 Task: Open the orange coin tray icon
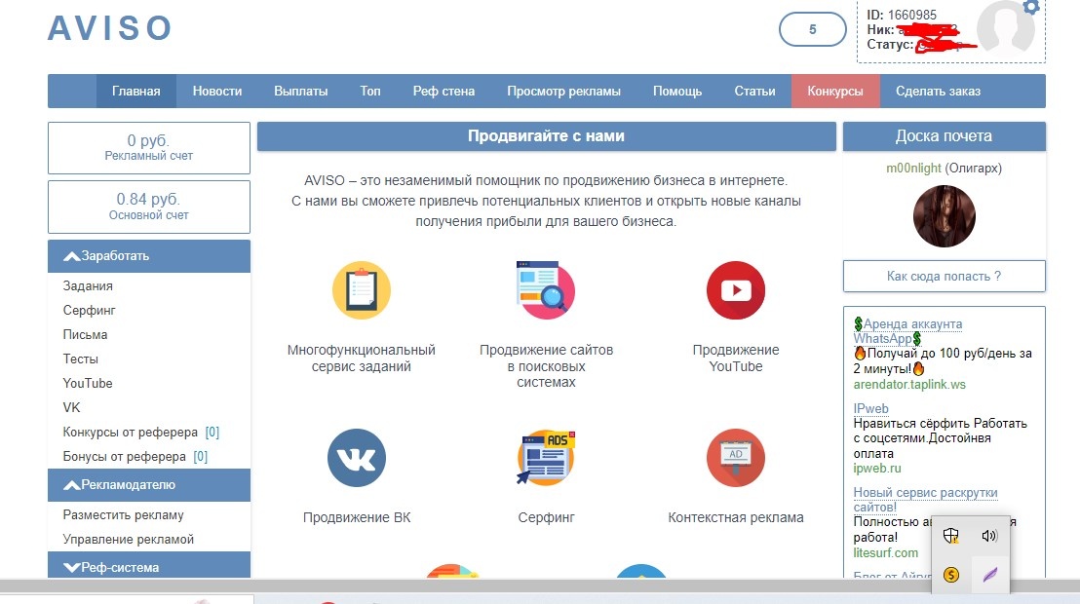[x=951, y=575]
